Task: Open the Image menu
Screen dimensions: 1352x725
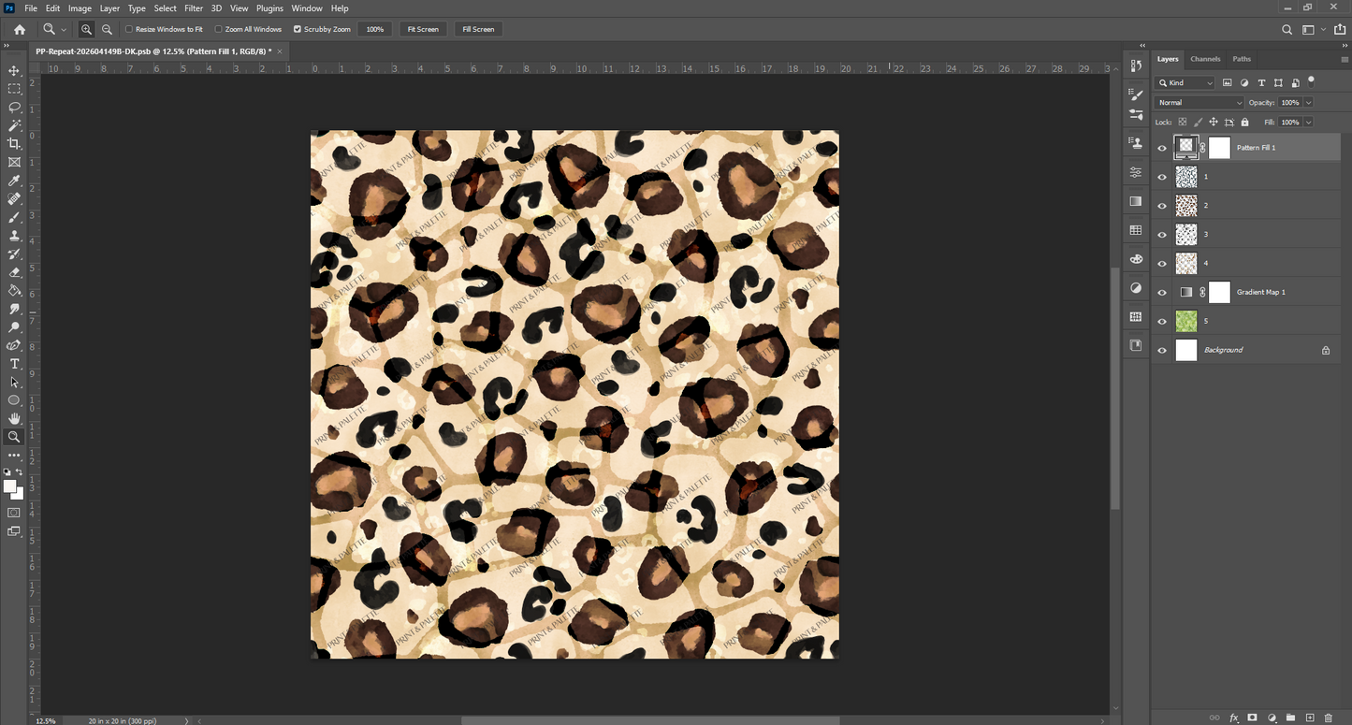Action: [80, 8]
